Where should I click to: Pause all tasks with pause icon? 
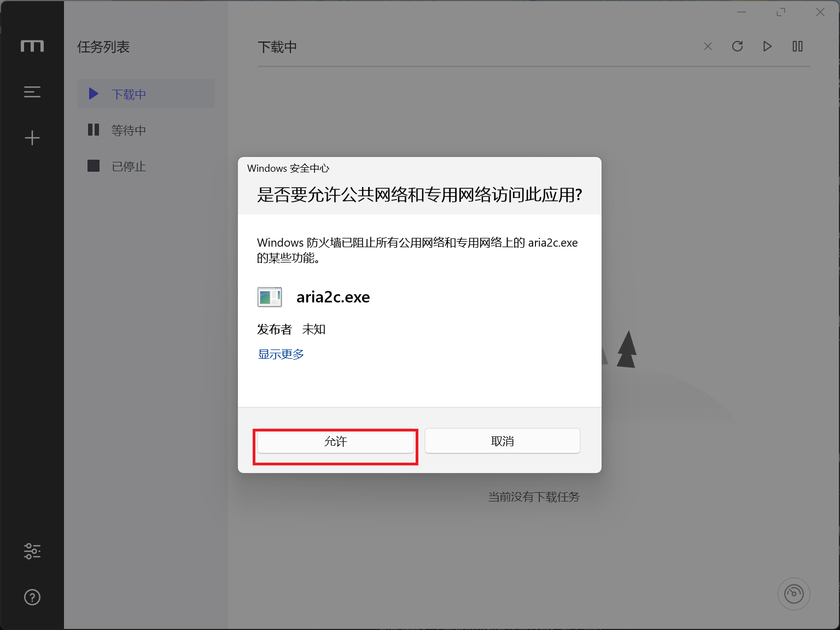[797, 46]
